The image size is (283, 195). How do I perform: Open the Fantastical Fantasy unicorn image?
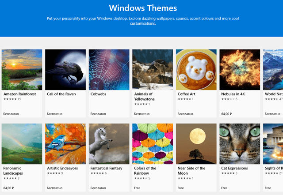point(109,144)
